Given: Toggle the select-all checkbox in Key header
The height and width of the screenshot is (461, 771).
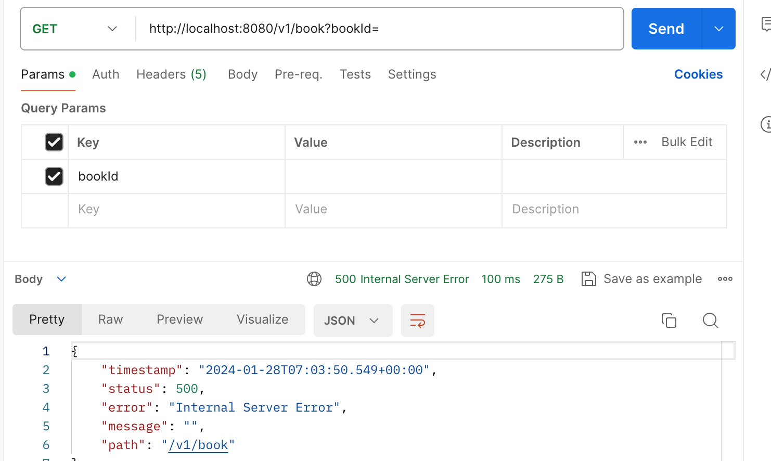Looking at the screenshot, I should (54, 142).
